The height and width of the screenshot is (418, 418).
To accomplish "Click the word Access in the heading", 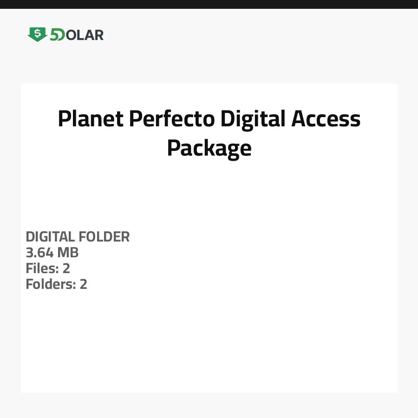I will 326,119.
